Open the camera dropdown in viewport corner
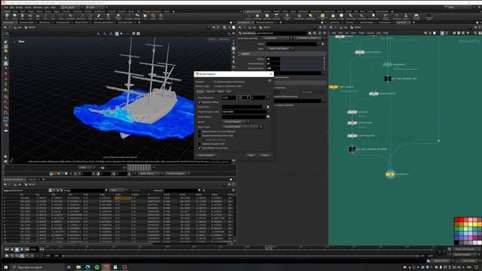The image size is (482, 271). pos(224,39)
